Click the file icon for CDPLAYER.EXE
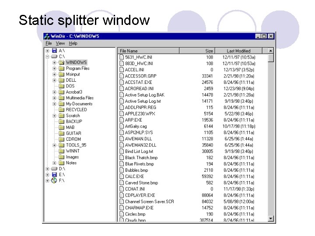 [x=122, y=195]
